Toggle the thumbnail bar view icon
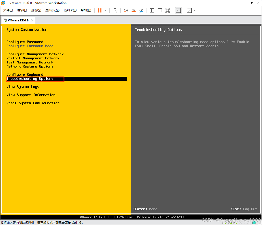Image resolution: width=262 pixels, height=225 pixels. pyautogui.click(x=160, y=10)
